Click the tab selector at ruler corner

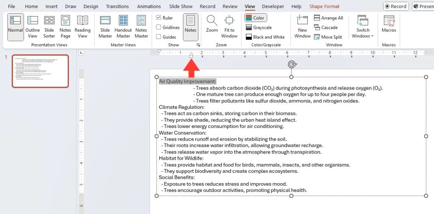(81, 52)
